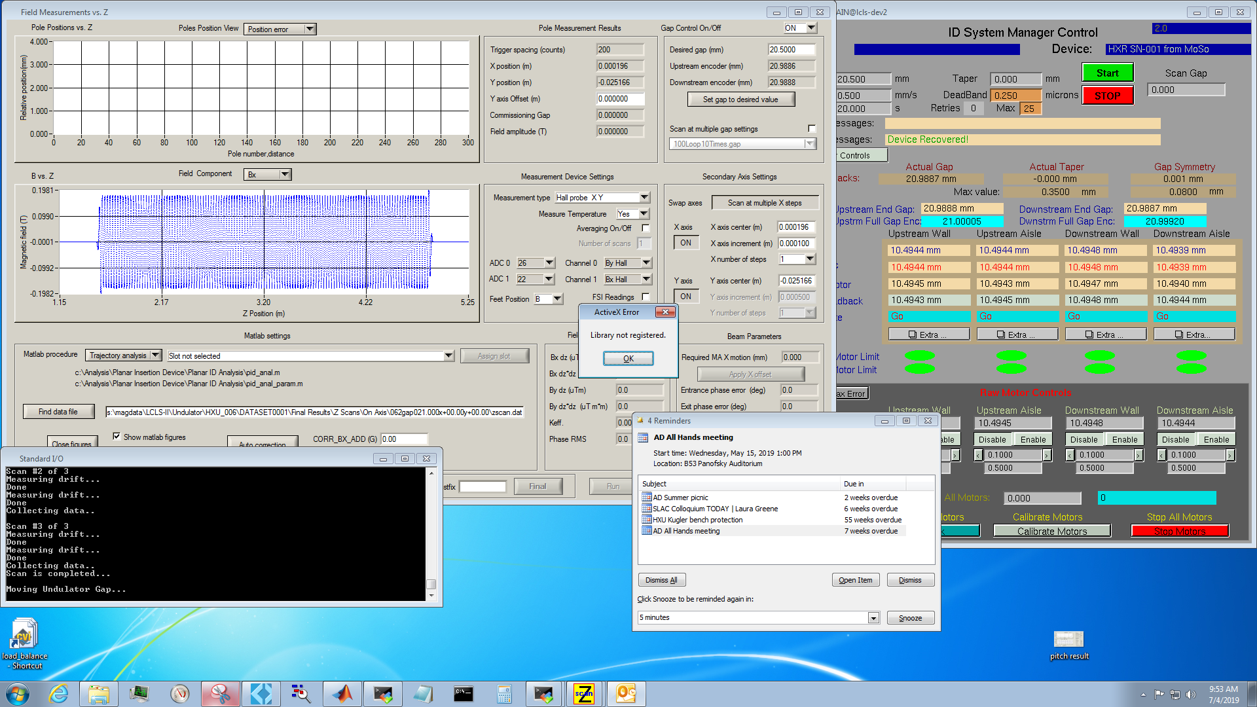Open the Z scan application icon
The image size is (1257, 707).
click(583, 694)
